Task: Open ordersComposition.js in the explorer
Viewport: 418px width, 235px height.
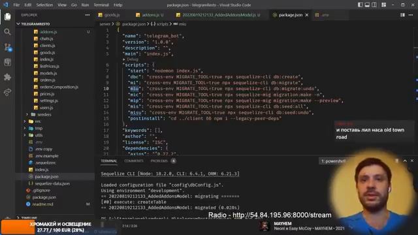Action: 59,87
